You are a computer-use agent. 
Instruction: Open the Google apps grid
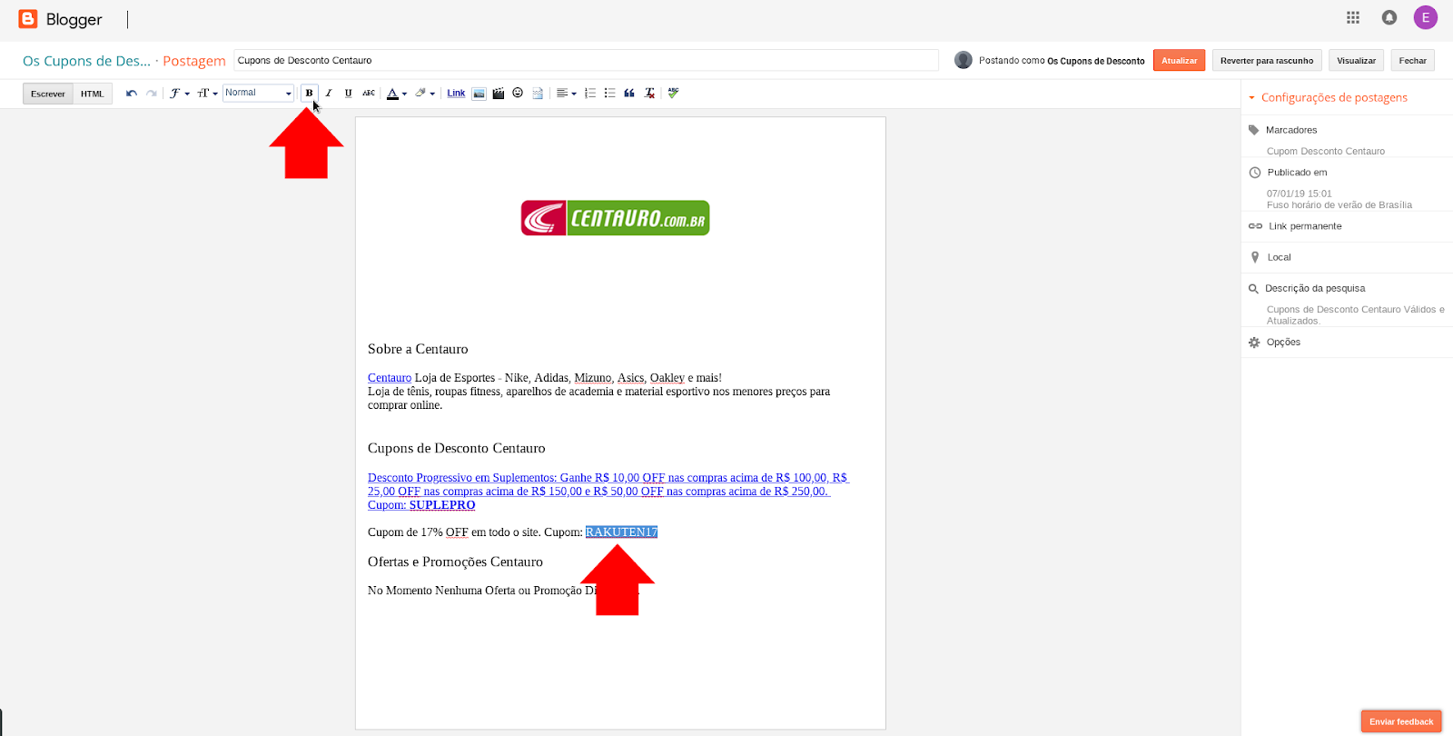(x=1353, y=17)
